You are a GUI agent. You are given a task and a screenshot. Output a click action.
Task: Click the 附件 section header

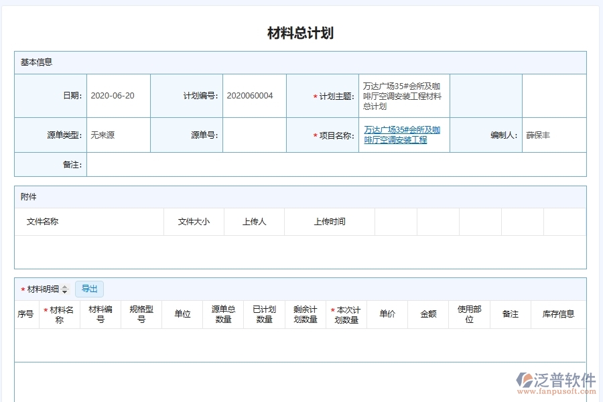coord(27,196)
